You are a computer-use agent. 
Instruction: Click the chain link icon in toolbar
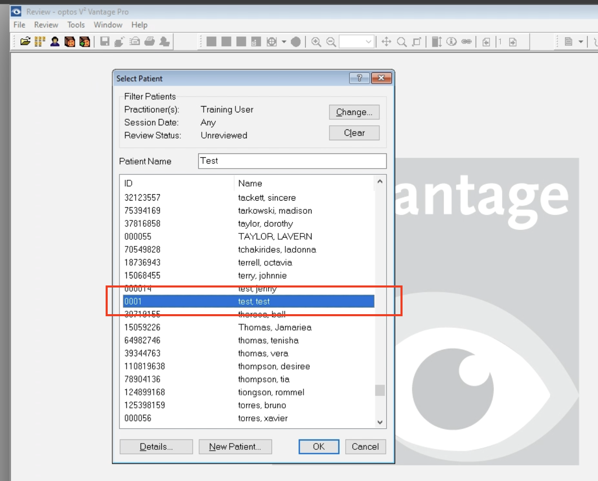click(467, 42)
